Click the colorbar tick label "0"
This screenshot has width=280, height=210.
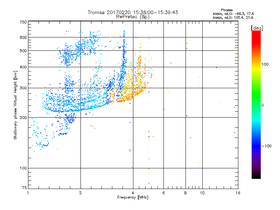(x=262, y=105)
